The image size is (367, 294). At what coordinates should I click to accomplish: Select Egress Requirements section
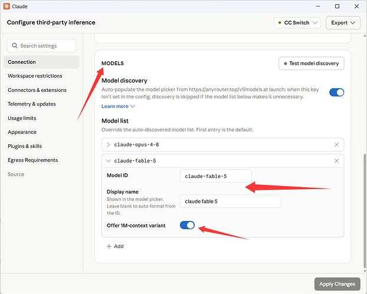click(x=33, y=160)
